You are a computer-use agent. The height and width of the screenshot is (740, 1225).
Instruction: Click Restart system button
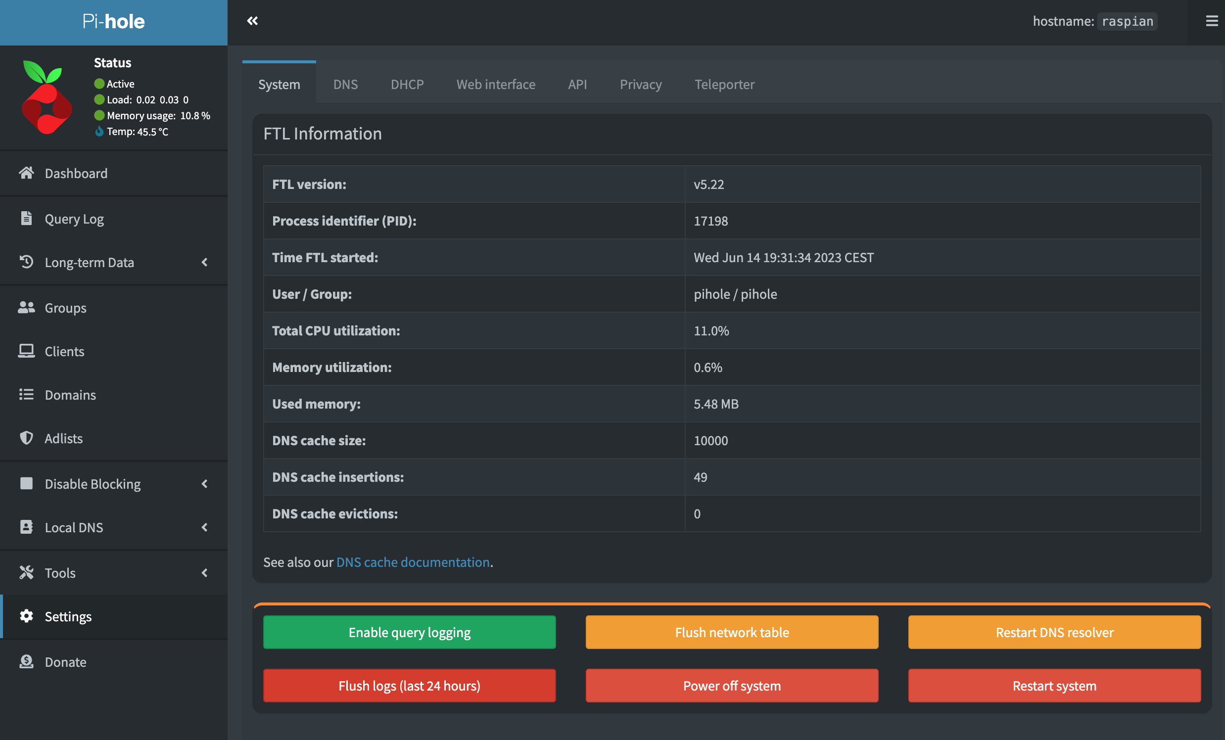[1054, 685]
